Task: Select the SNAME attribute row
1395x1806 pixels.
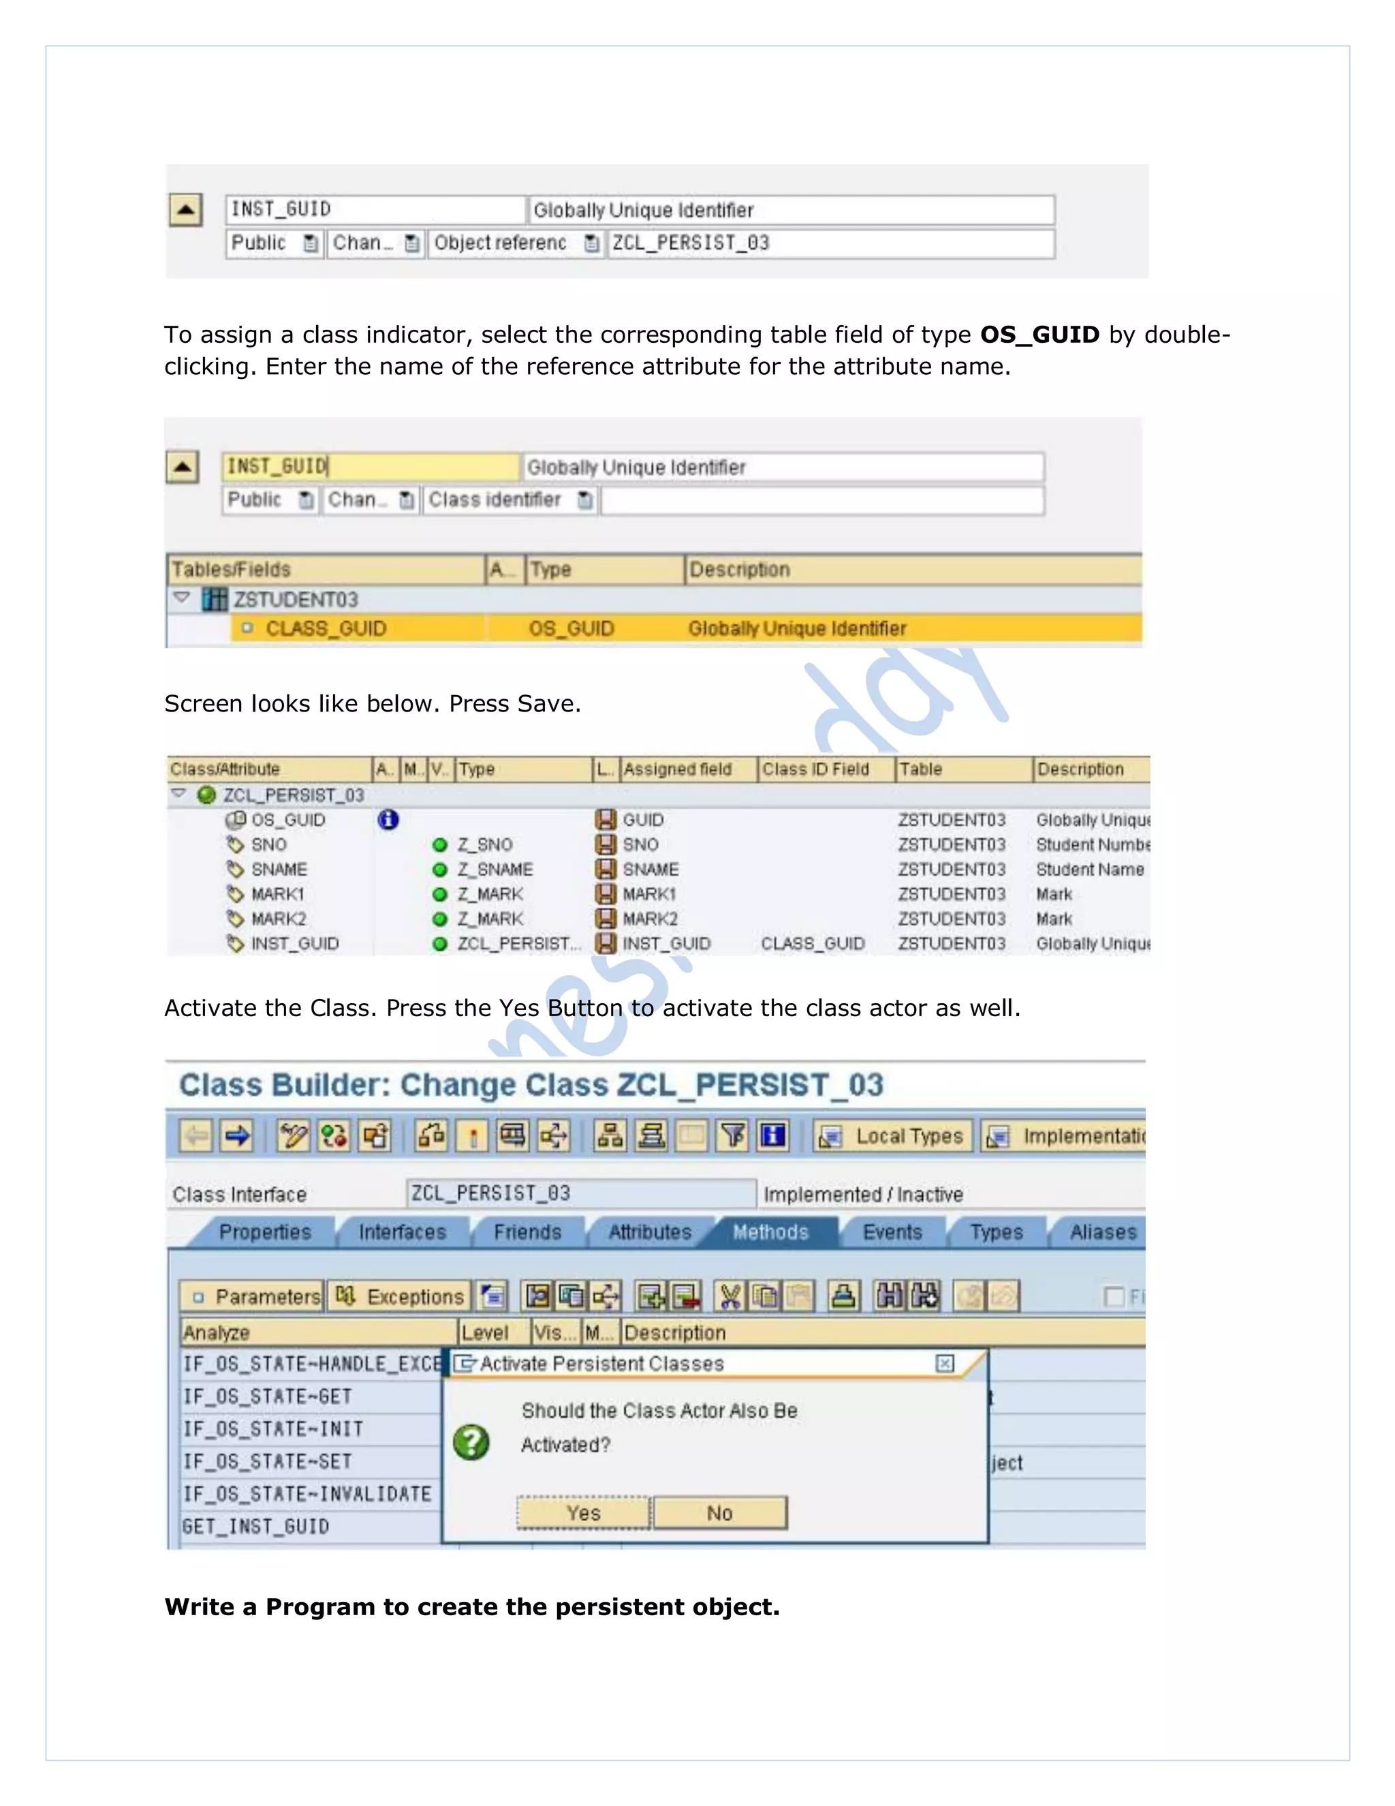Action: click(658, 869)
